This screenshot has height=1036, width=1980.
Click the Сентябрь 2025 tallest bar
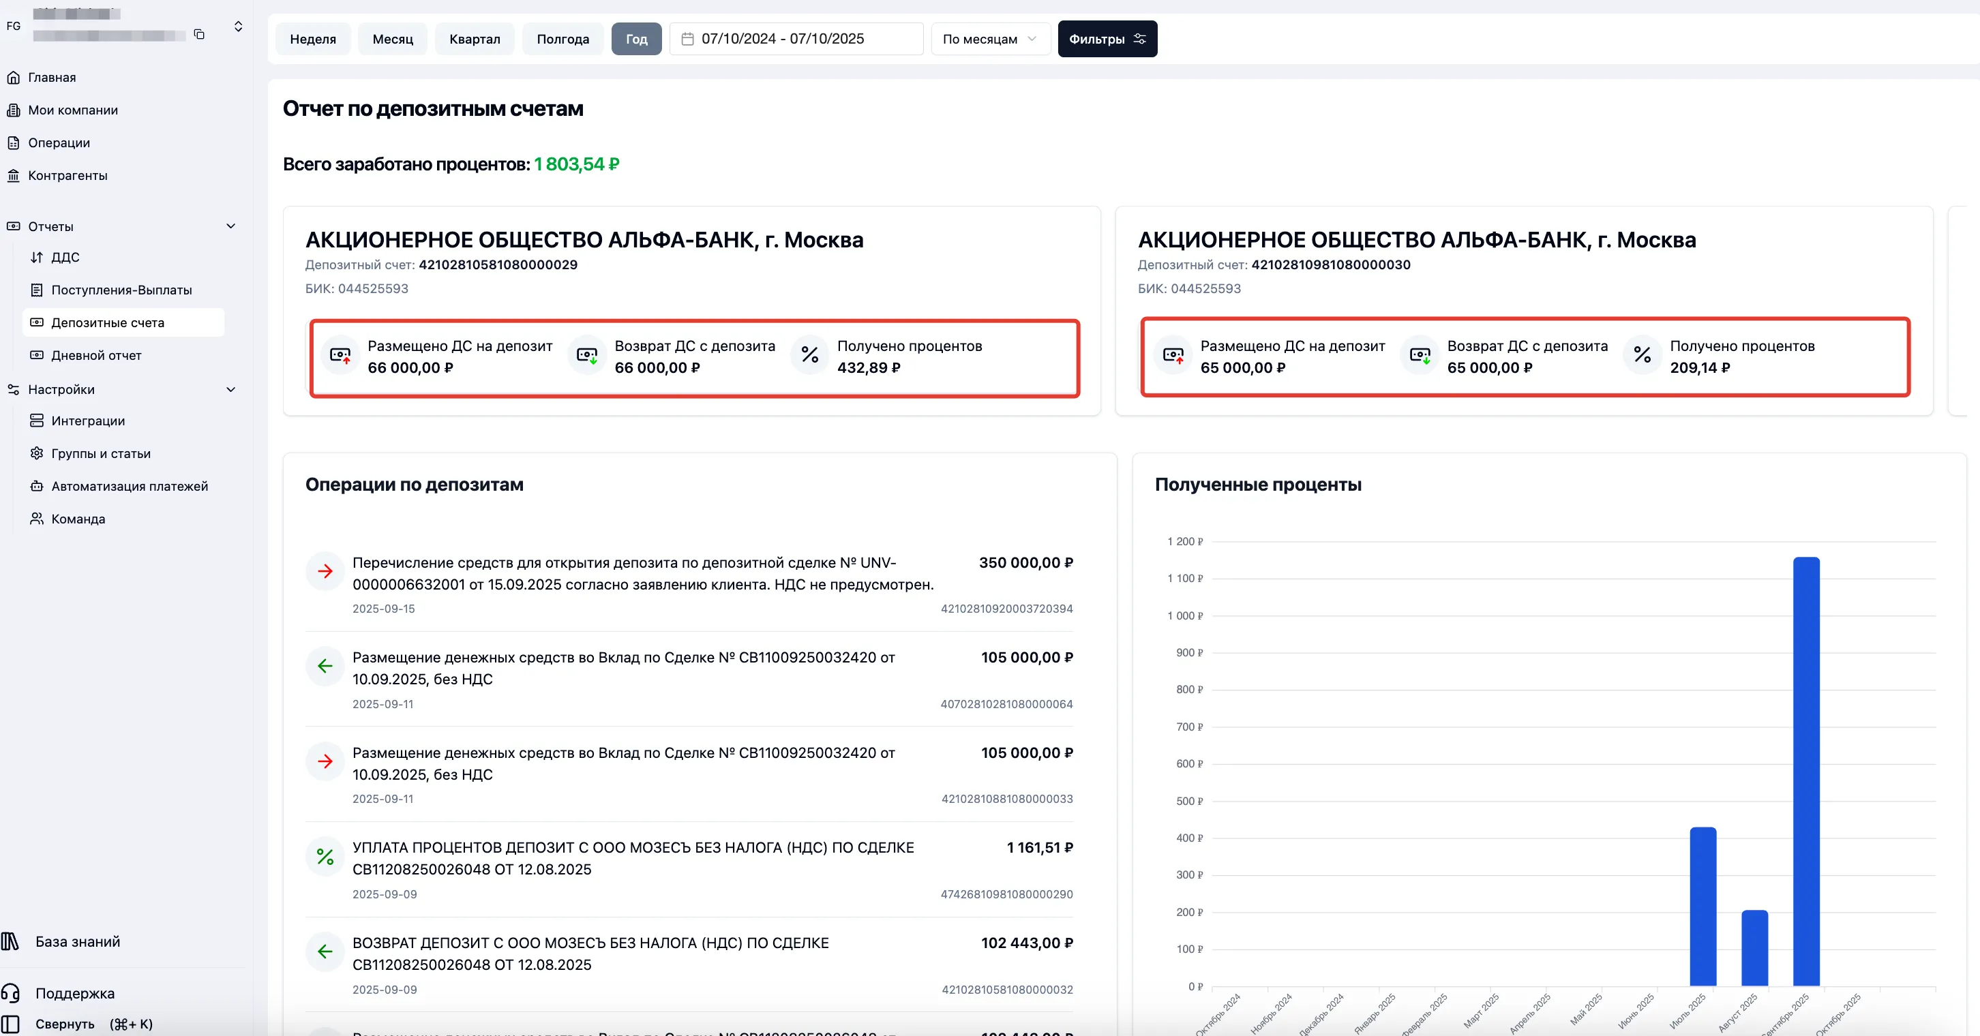[x=1806, y=771]
